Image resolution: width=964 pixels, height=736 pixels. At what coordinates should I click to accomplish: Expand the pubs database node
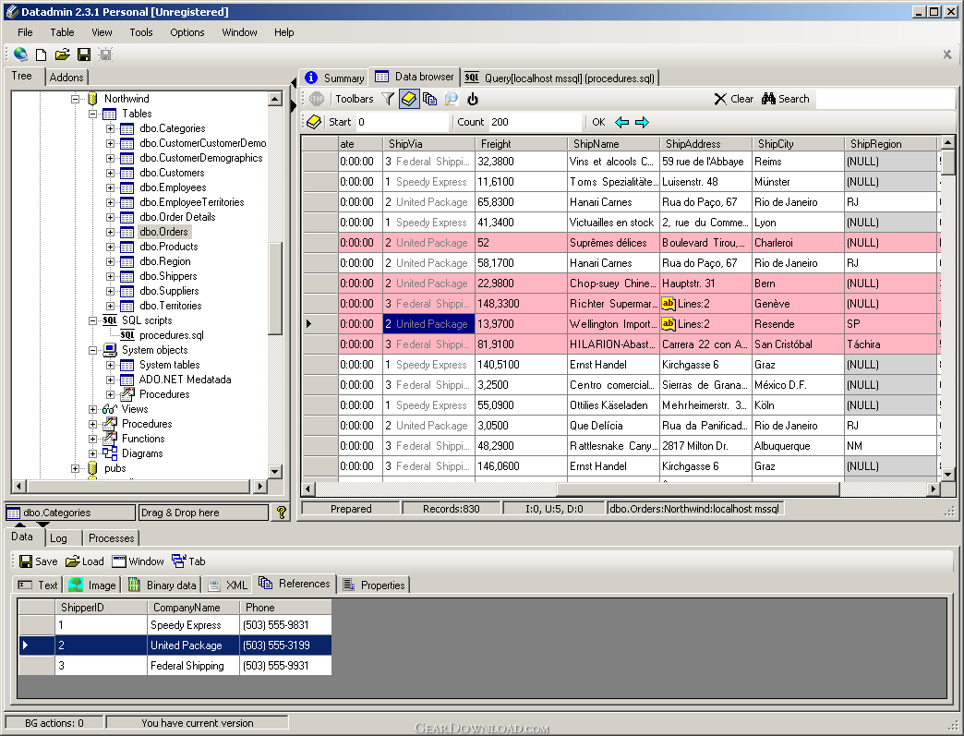(x=75, y=468)
